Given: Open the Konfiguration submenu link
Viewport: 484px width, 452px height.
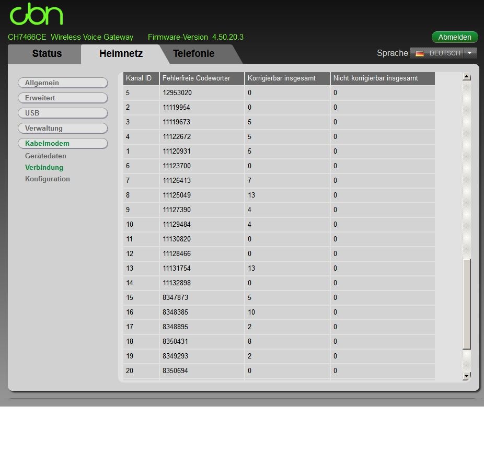Looking at the screenshot, I should coord(47,179).
